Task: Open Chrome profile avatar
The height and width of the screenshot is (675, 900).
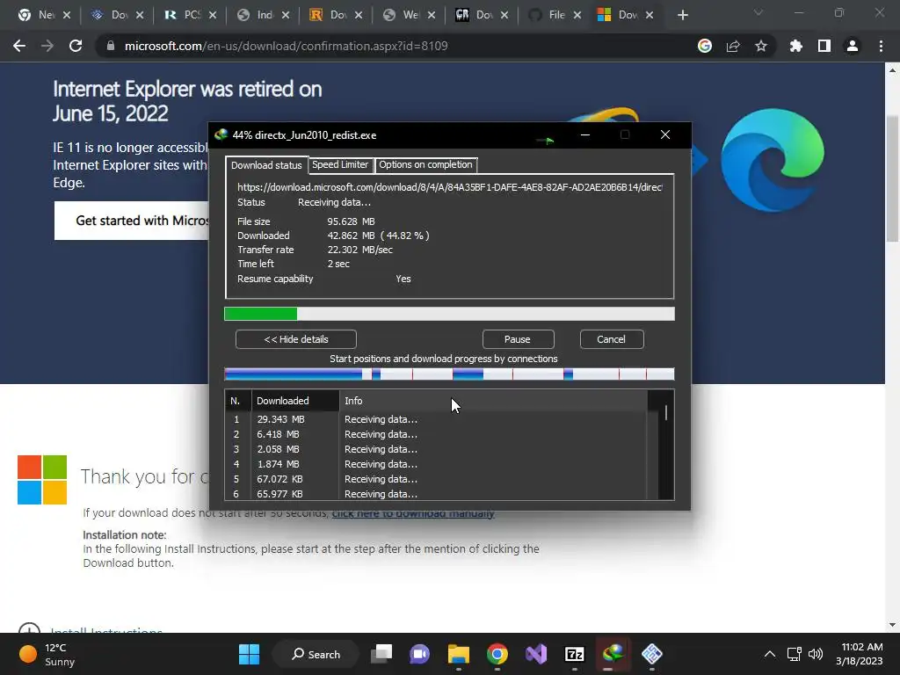Action: coord(853,46)
